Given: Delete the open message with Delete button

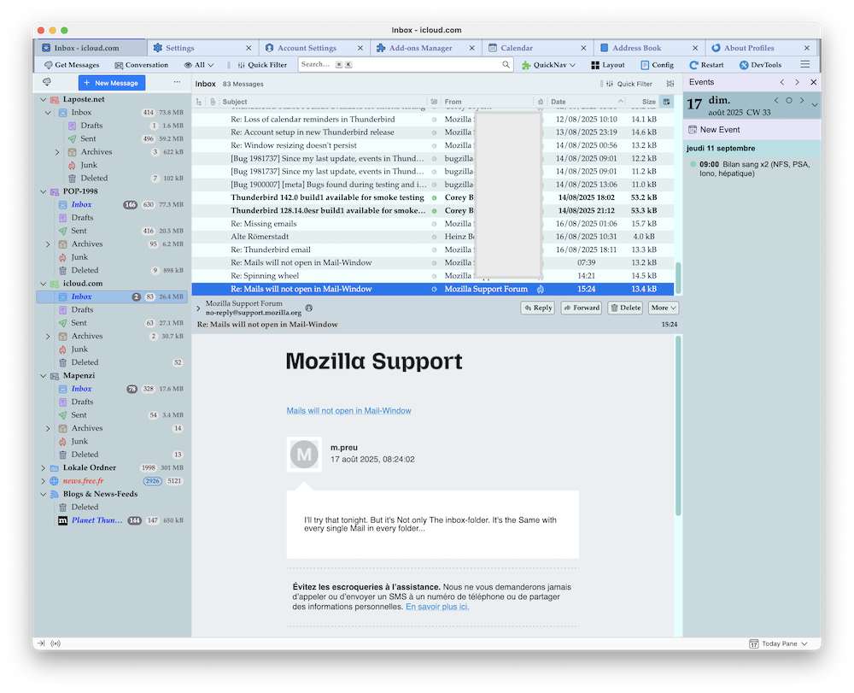Looking at the screenshot, I should point(625,308).
